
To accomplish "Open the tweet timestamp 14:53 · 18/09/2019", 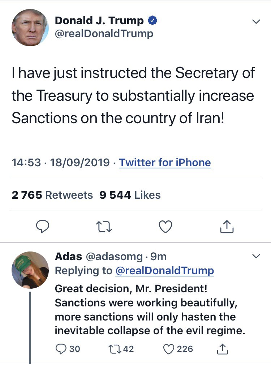I will [61, 163].
